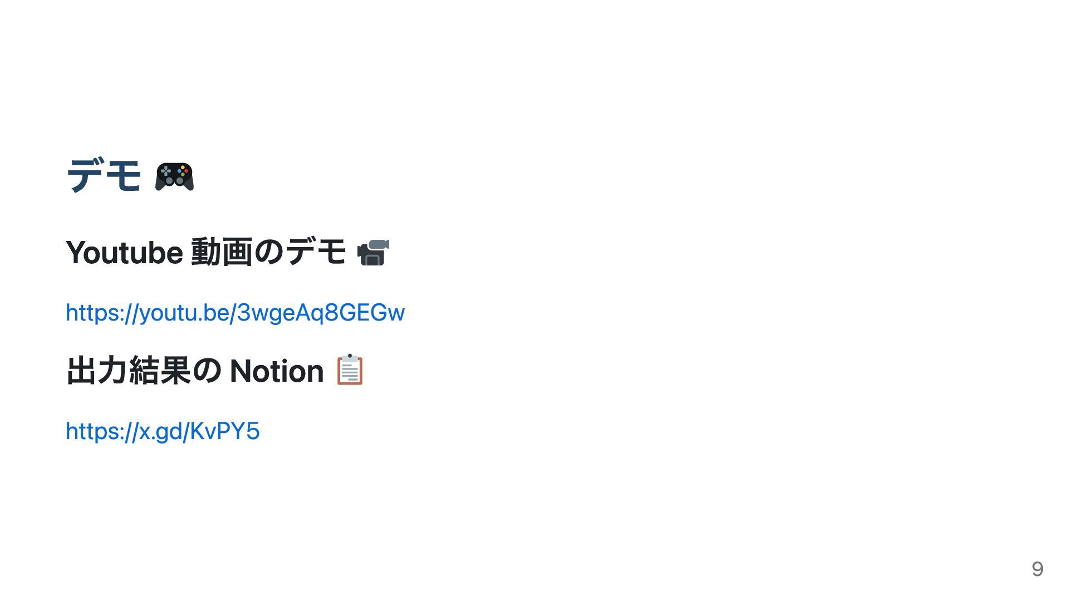Click the モ character in the title
The width and height of the screenshot is (1069, 601).
pos(123,176)
